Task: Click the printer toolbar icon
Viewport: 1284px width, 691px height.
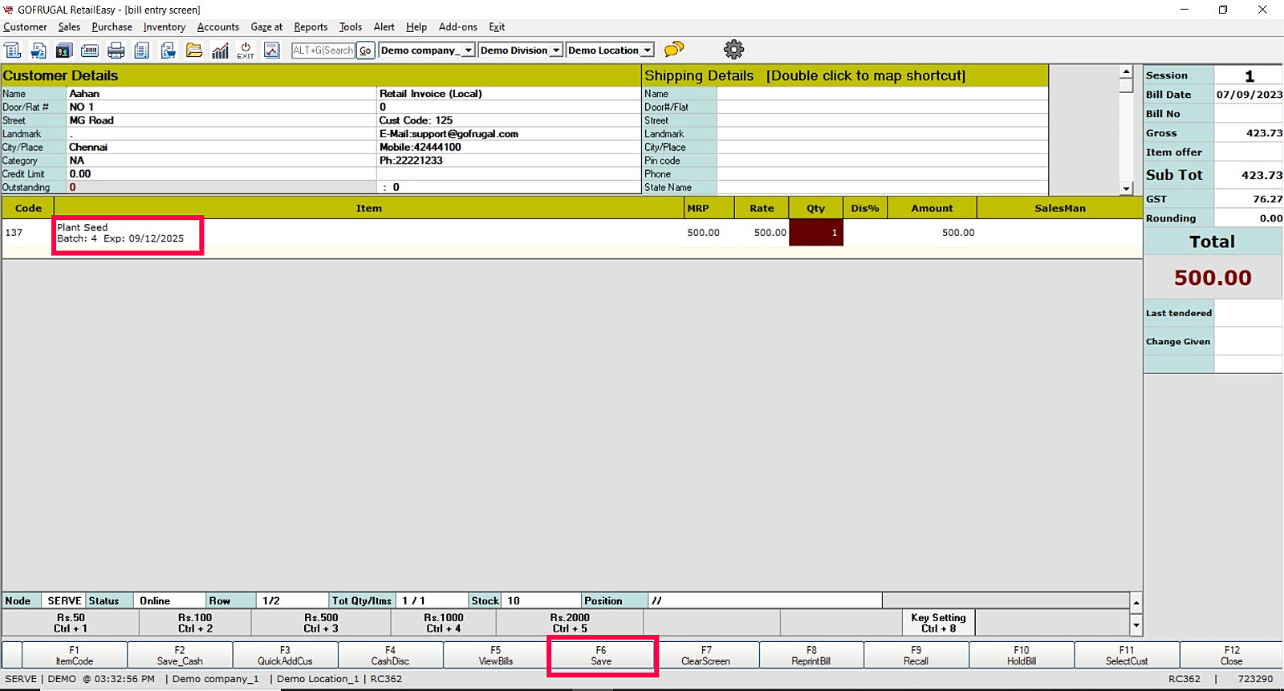Action: point(116,51)
